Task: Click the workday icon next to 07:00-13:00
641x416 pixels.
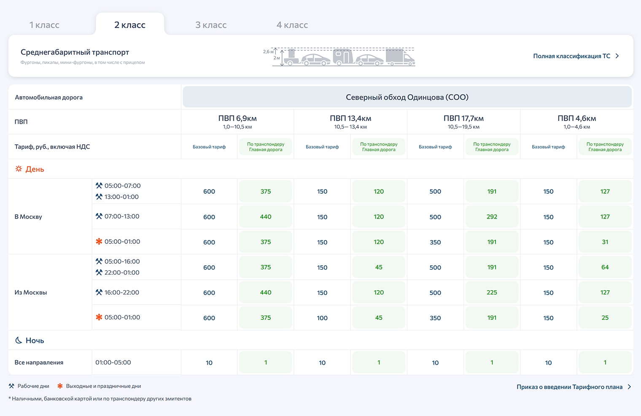Action: pyautogui.click(x=99, y=216)
